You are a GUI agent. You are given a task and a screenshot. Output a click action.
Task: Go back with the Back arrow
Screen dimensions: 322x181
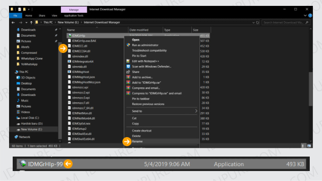(x=13, y=23)
